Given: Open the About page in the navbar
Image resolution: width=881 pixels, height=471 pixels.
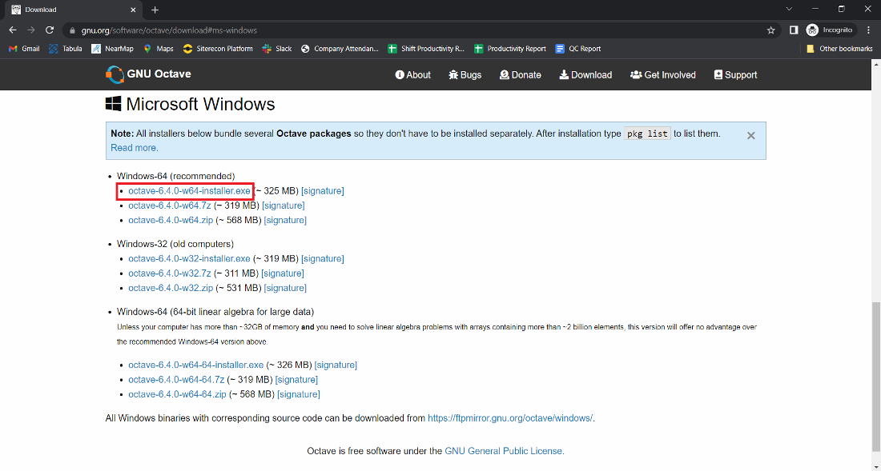Looking at the screenshot, I should pyautogui.click(x=413, y=75).
